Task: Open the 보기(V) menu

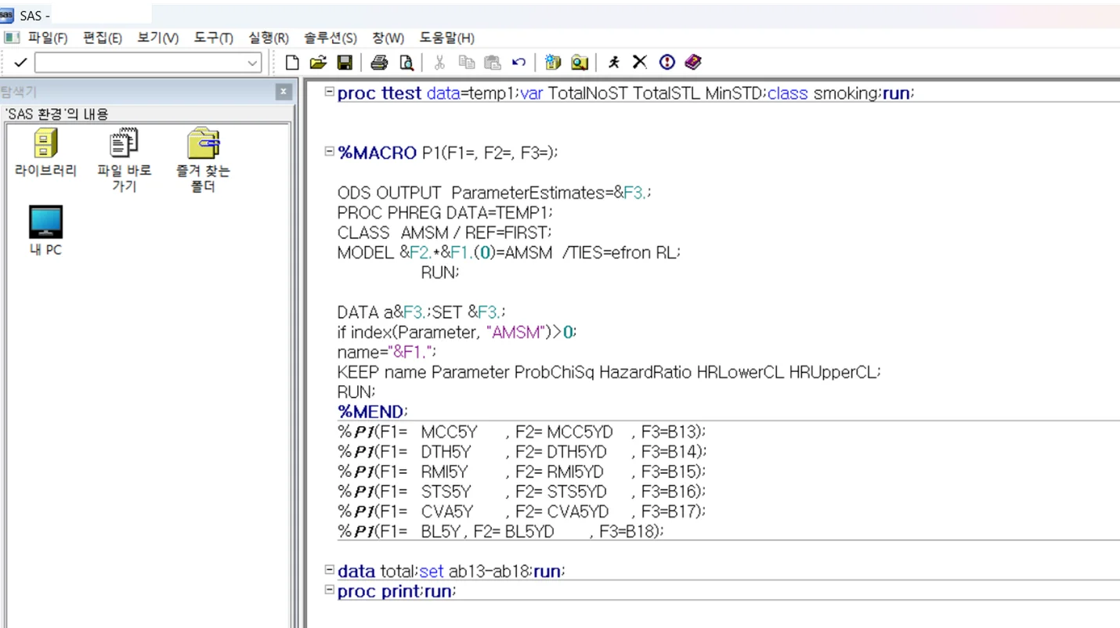Action: tap(157, 38)
